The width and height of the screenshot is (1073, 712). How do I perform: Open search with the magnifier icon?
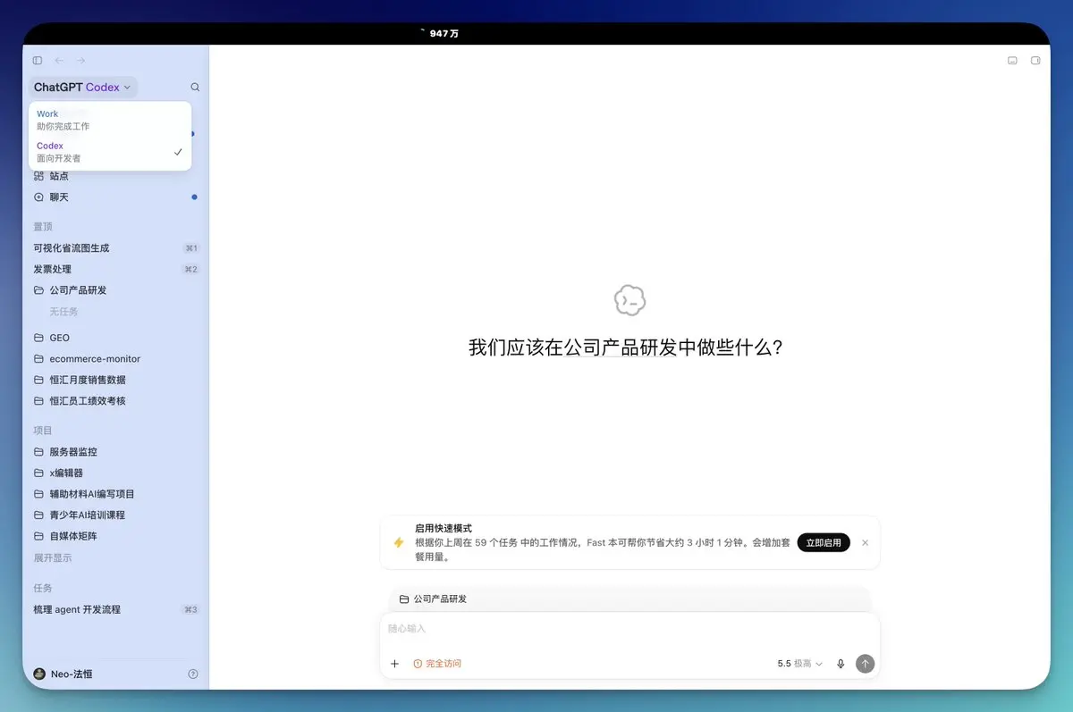click(x=195, y=88)
